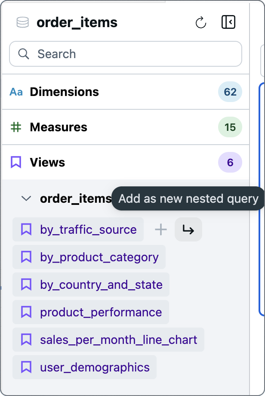Screen dimensions: 265x396
Task: Collapse the sidebar panel
Action: click(228, 22)
